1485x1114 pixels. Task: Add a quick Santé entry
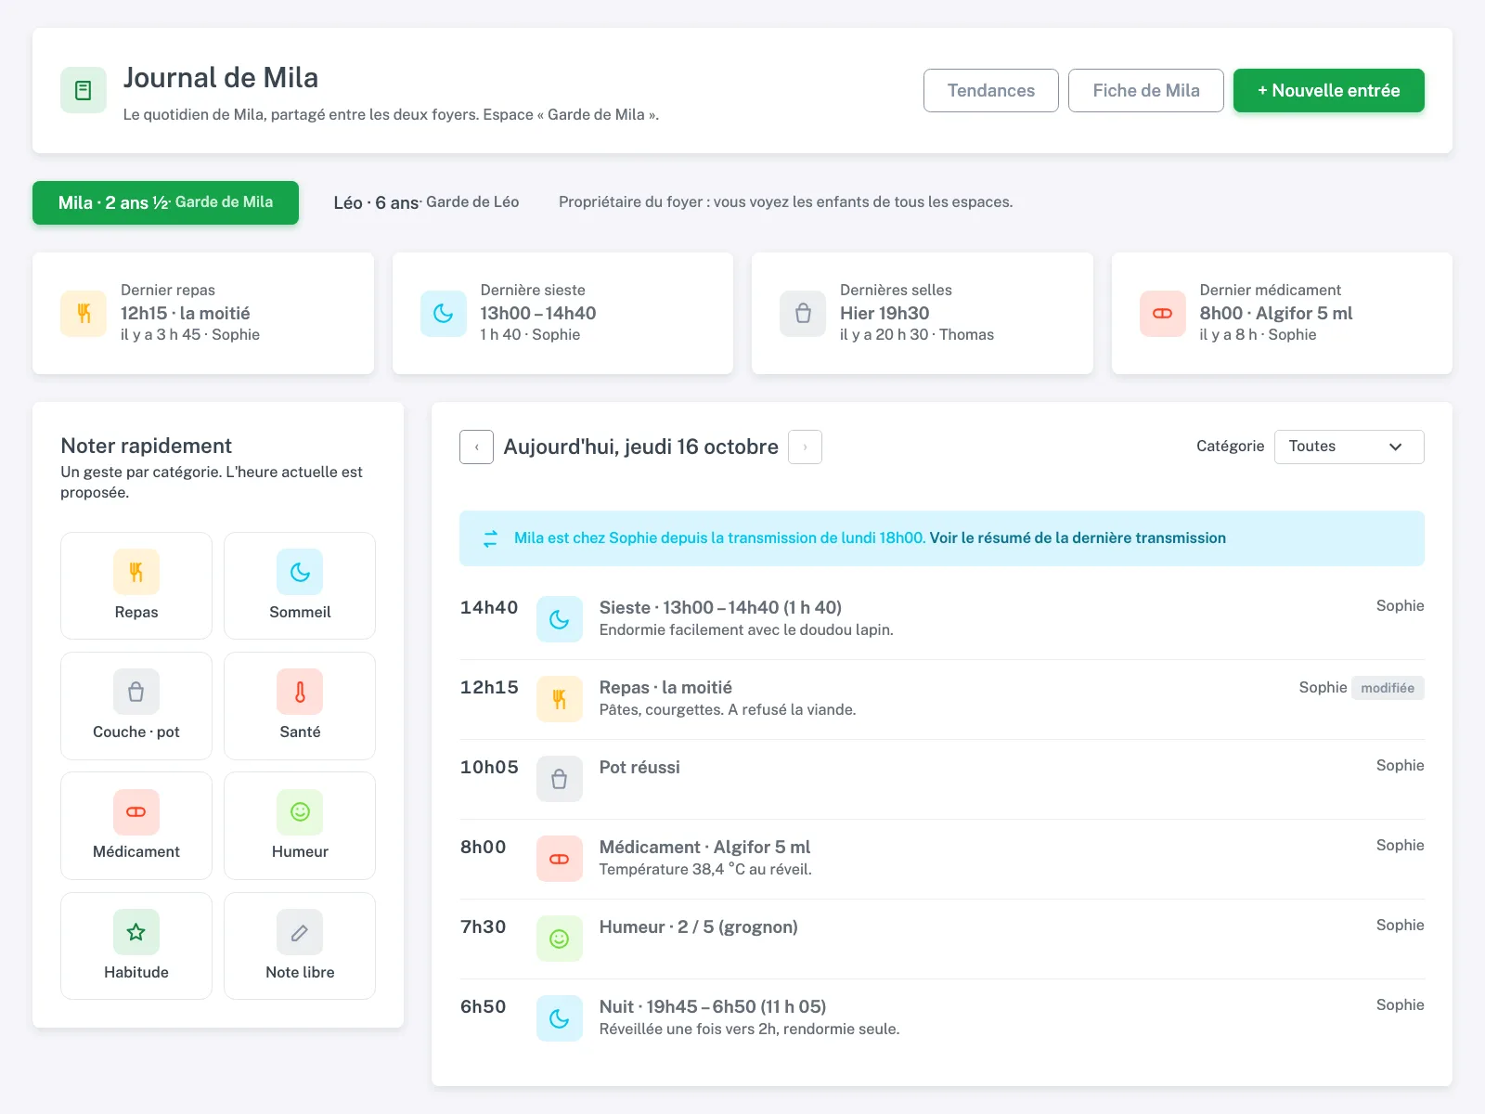click(x=300, y=706)
